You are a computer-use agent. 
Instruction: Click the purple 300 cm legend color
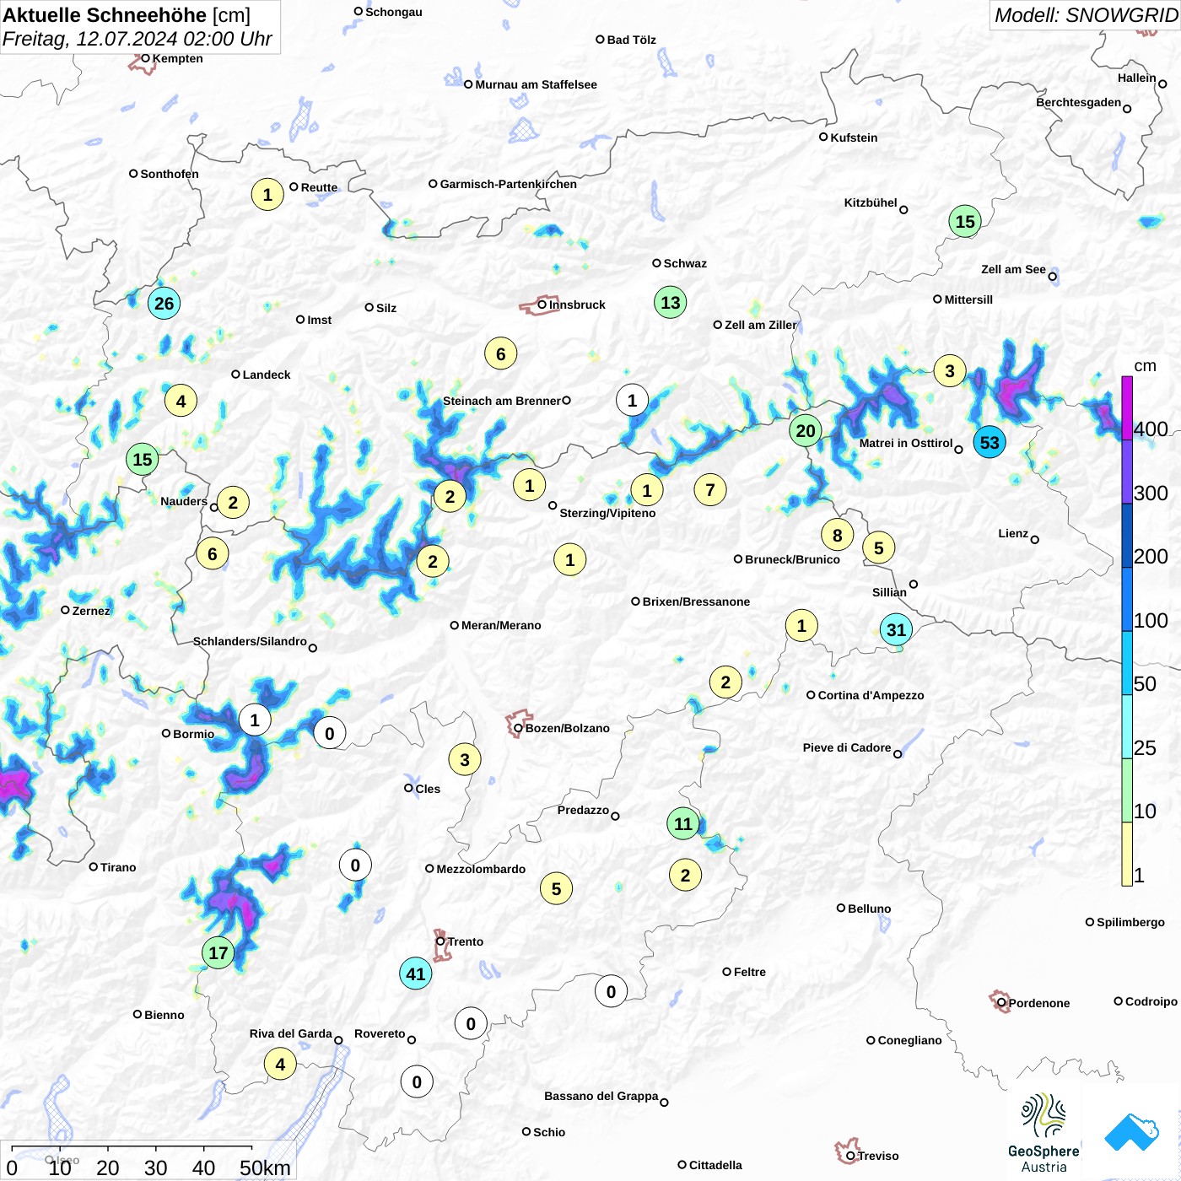coord(1127,472)
